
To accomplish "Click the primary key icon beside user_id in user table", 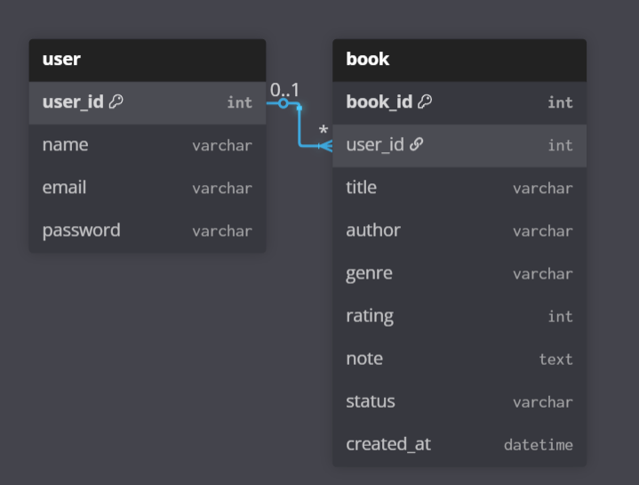I will coord(116,101).
